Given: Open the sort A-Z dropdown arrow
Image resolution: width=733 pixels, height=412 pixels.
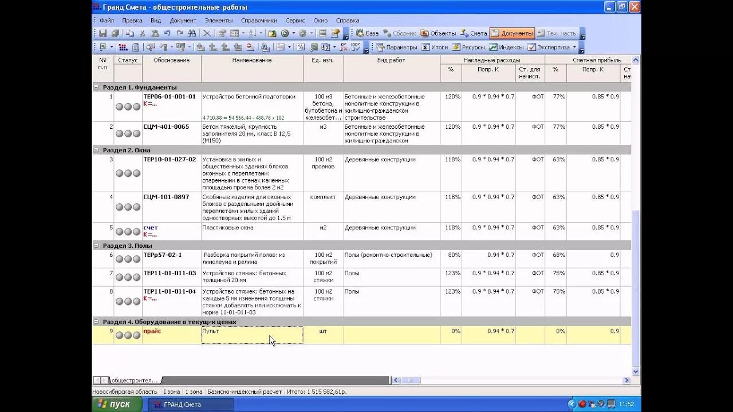Looking at the screenshot, I should 261,33.
